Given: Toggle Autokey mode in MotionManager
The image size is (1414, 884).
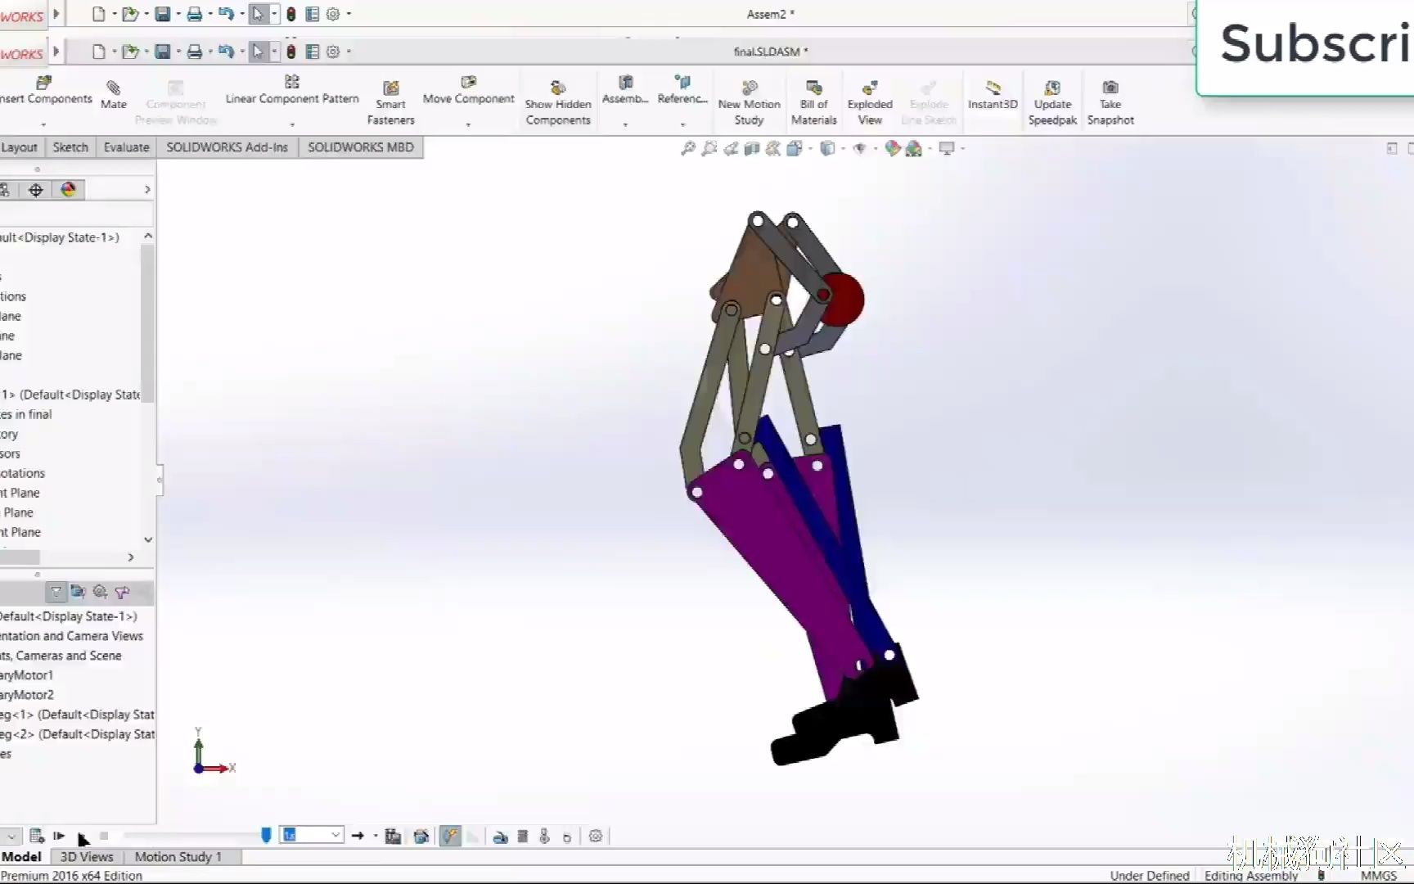Looking at the screenshot, I should 449,836.
